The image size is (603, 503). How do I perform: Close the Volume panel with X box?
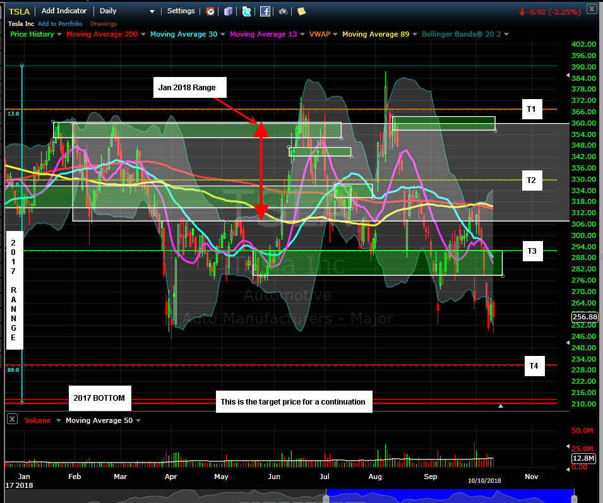click(11, 420)
